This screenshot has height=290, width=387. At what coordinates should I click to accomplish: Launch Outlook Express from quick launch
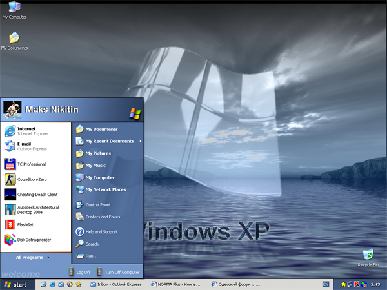pyautogui.click(x=61, y=284)
